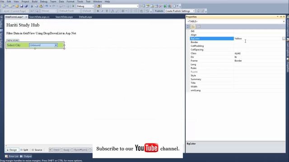289x162 pixels.
Task: Switch to SearchData.aspx tab
Action: click(64, 17)
